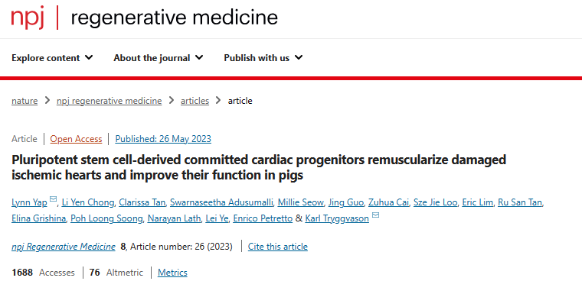Open author Poh Loong Soong link
Viewport: 582px width, 294px height.
point(106,218)
